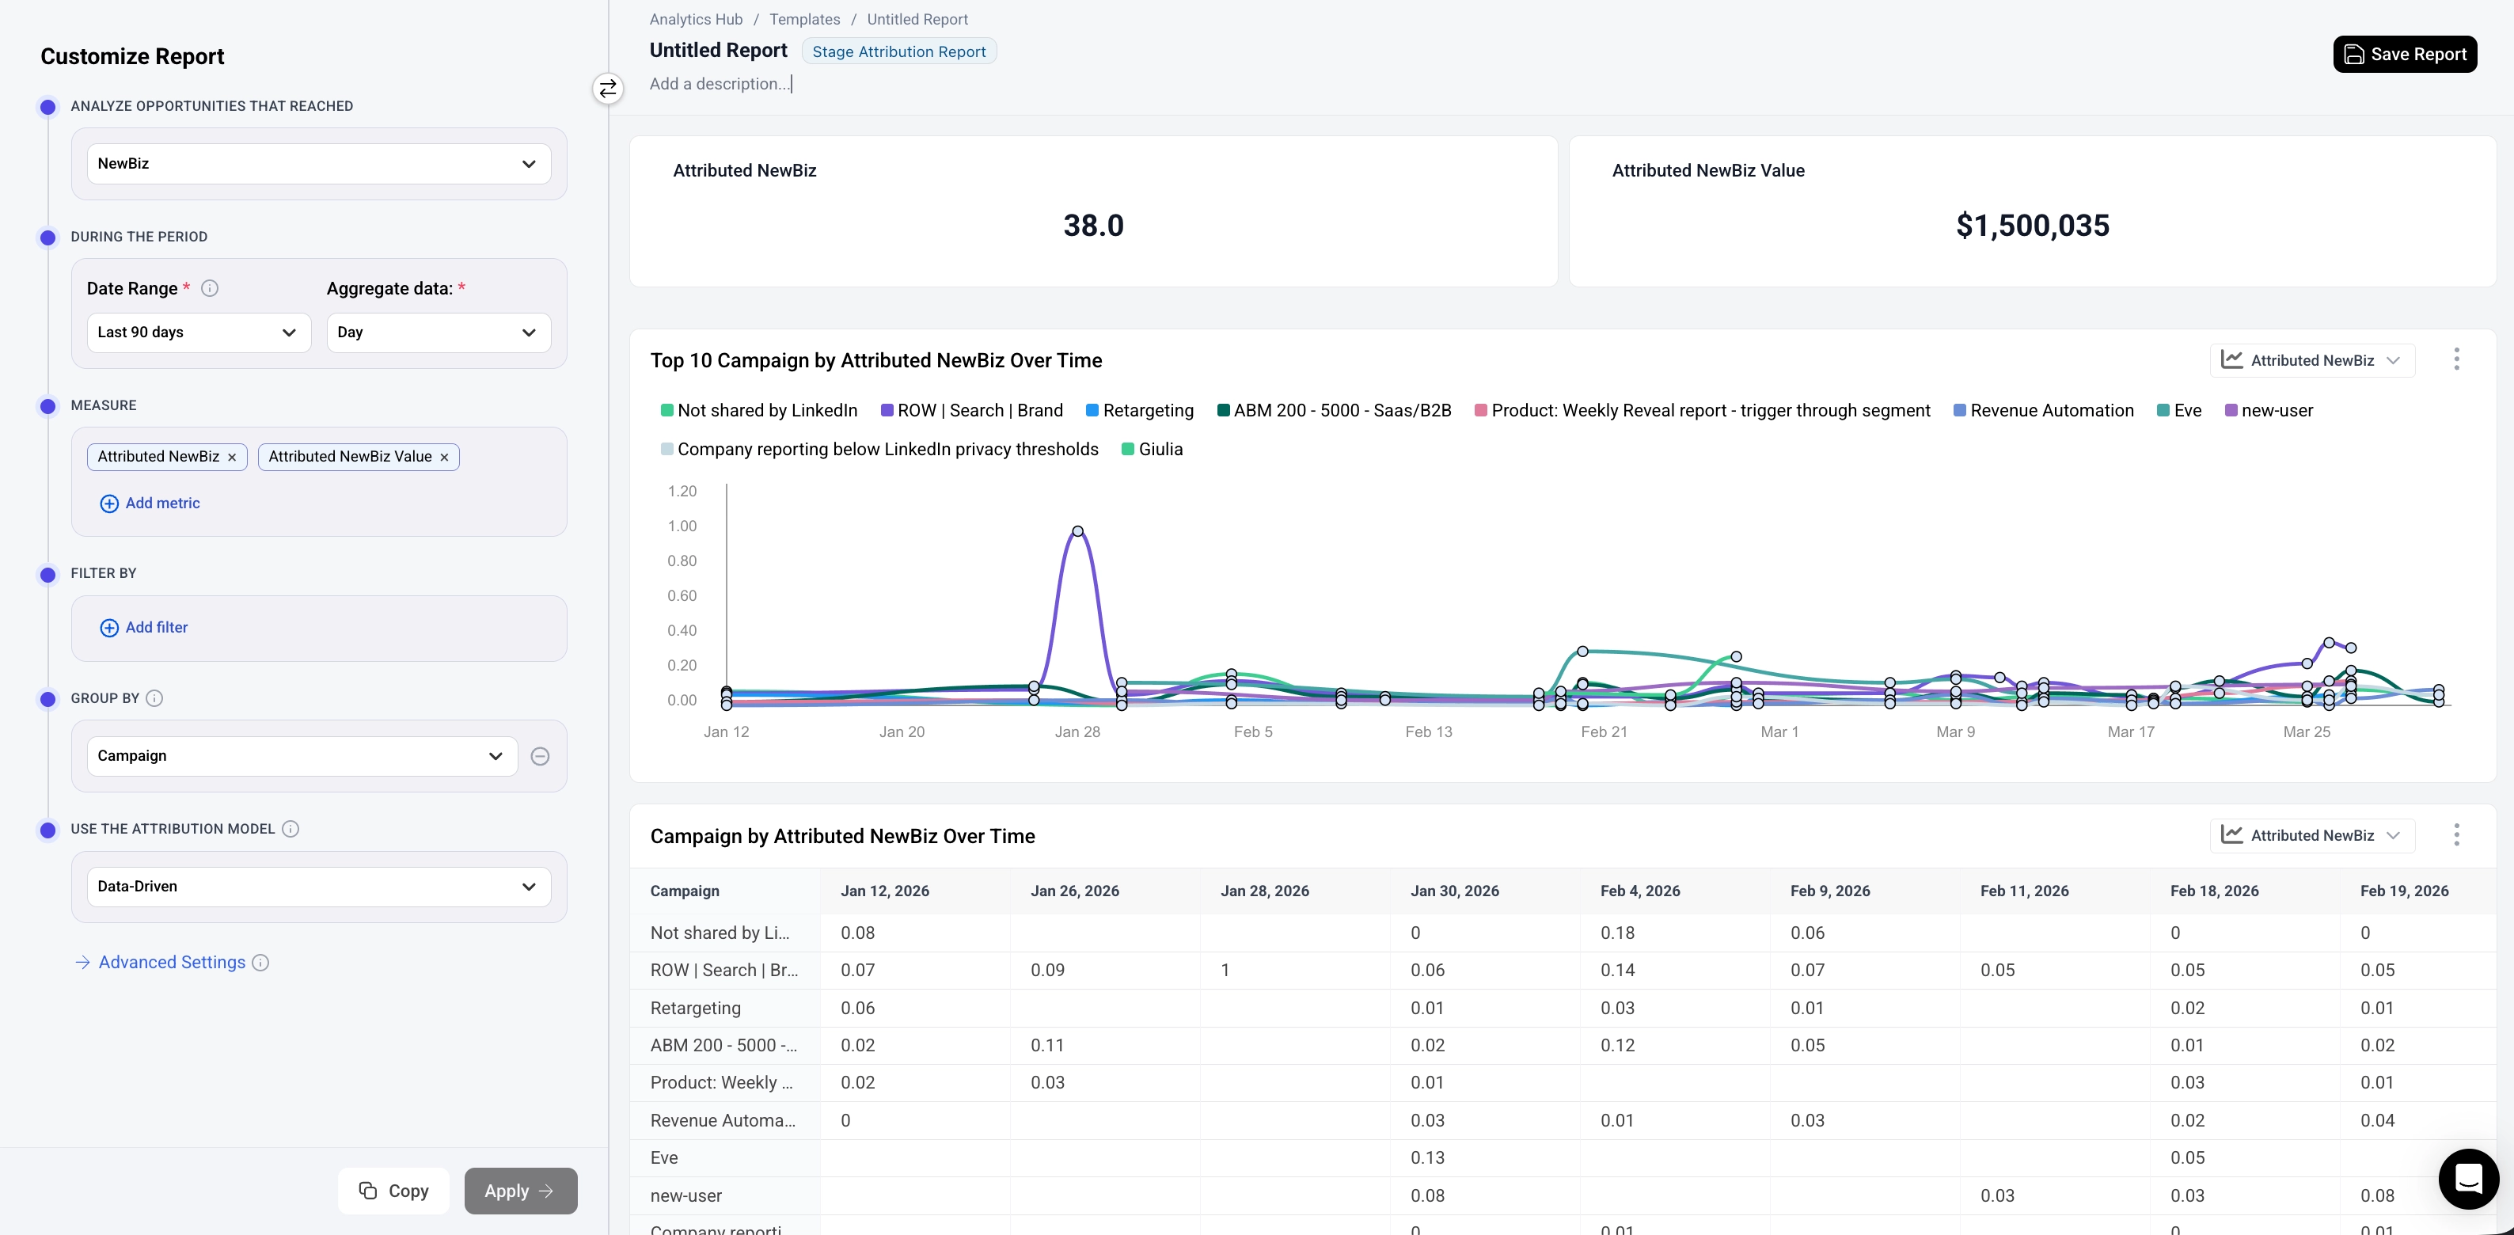Open the top chart three-dot menu
Image resolution: width=2514 pixels, height=1235 pixels.
[2455, 359]
